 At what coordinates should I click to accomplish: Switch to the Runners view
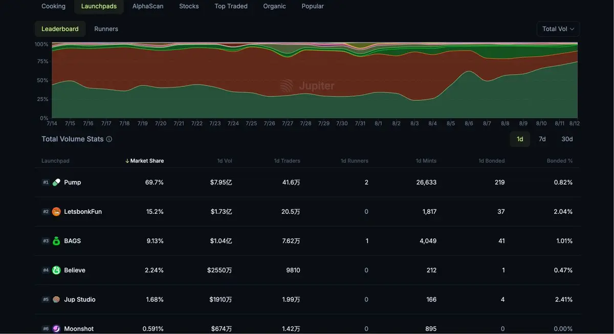click(x=106, y=29)
